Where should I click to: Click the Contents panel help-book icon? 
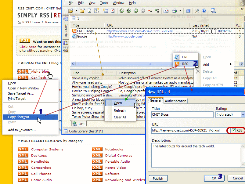point(66,19)
